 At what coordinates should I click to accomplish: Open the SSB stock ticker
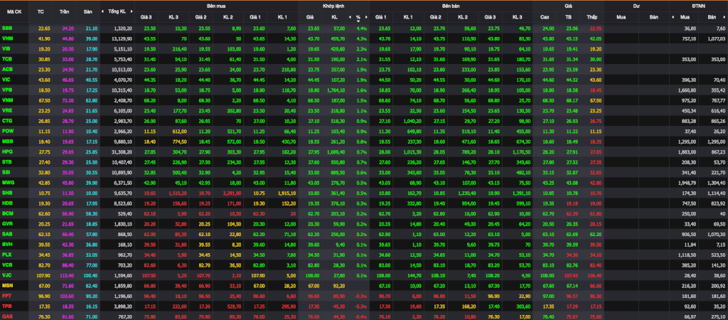tap(7, 28)
